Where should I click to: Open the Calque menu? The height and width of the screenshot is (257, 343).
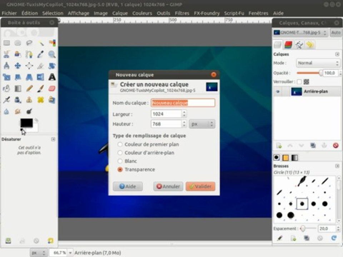point(120,13)
